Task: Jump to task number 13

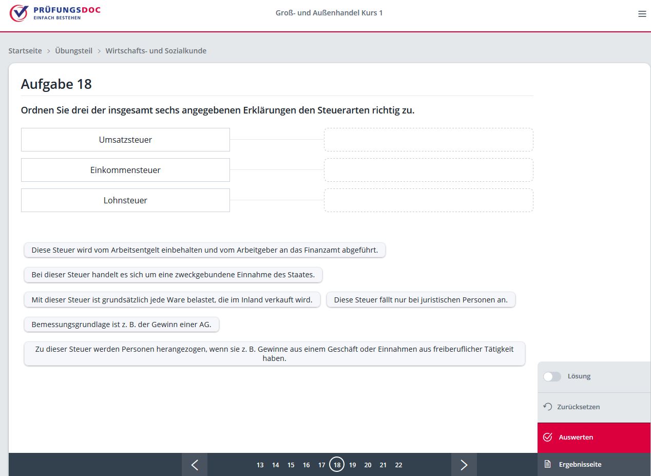Action: pos(260,465)
